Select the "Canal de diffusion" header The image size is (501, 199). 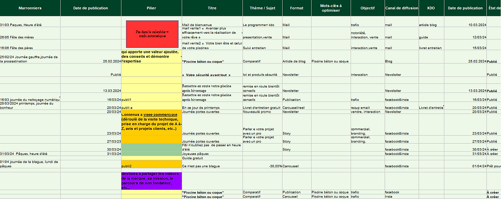tap(401, 8)
